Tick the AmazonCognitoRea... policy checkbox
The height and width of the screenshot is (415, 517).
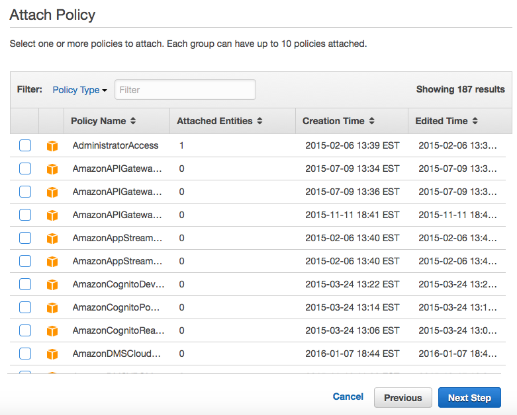(x=25, y=330)
